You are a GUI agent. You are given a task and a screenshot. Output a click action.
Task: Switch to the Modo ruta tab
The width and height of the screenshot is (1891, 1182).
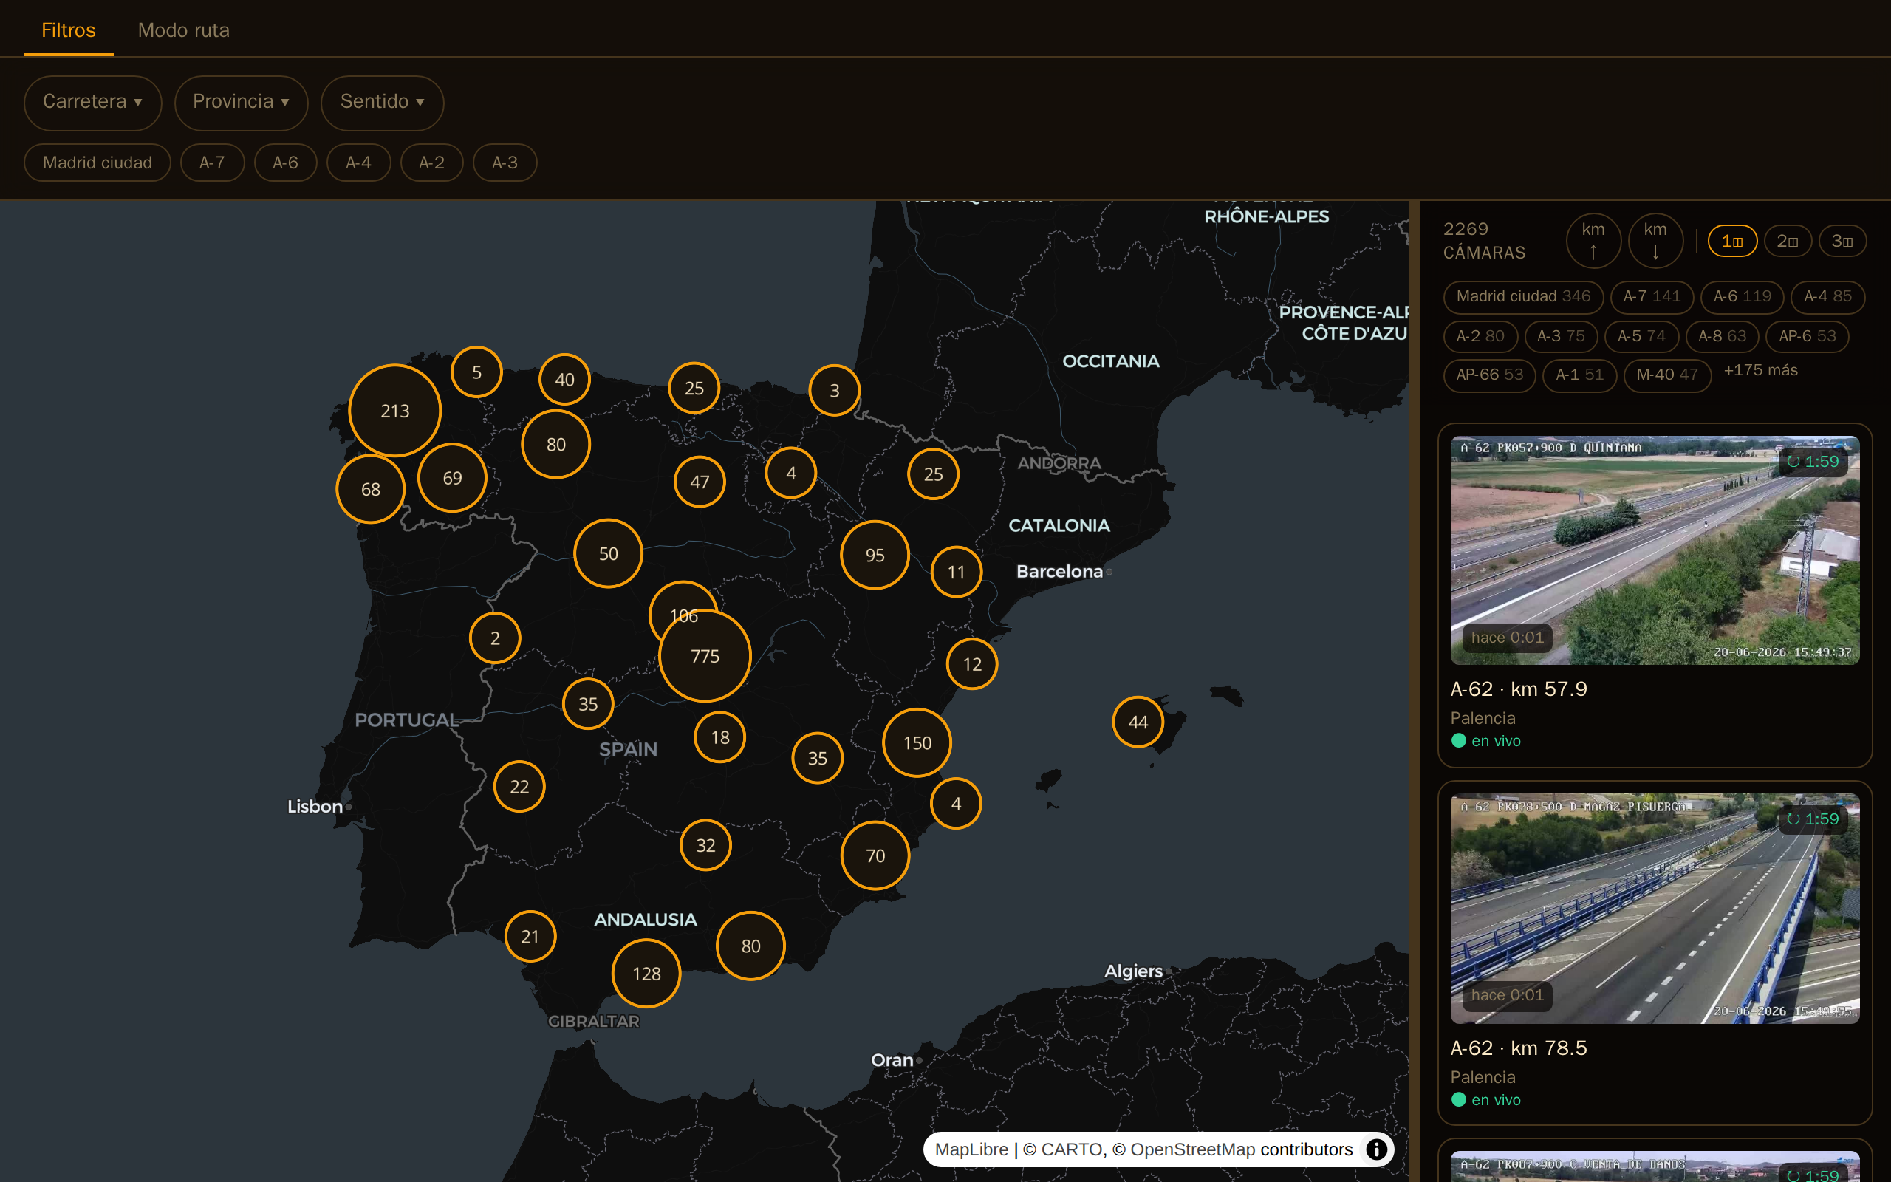pos(184,30)
